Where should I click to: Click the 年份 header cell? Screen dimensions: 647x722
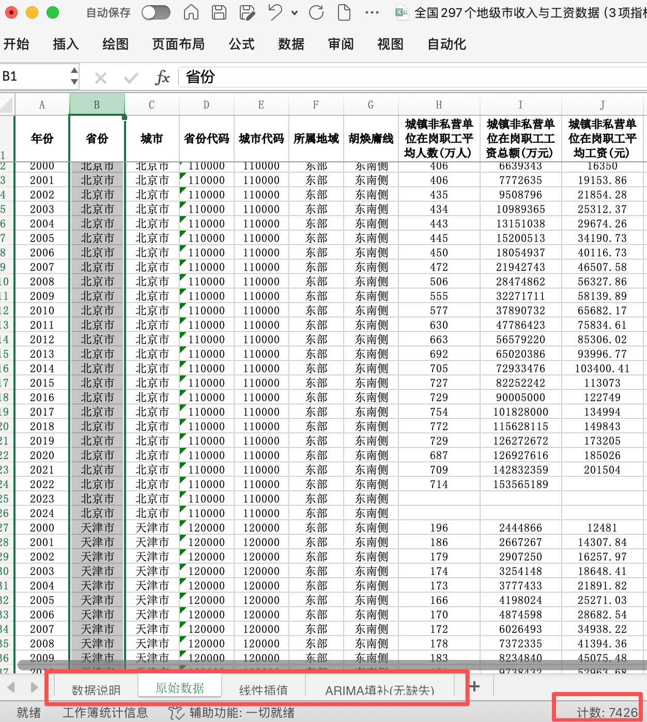click(x=42, y=139)
